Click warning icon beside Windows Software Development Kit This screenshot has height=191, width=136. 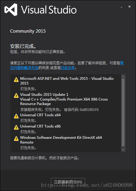pyautogui.click(x=16, y=139)
